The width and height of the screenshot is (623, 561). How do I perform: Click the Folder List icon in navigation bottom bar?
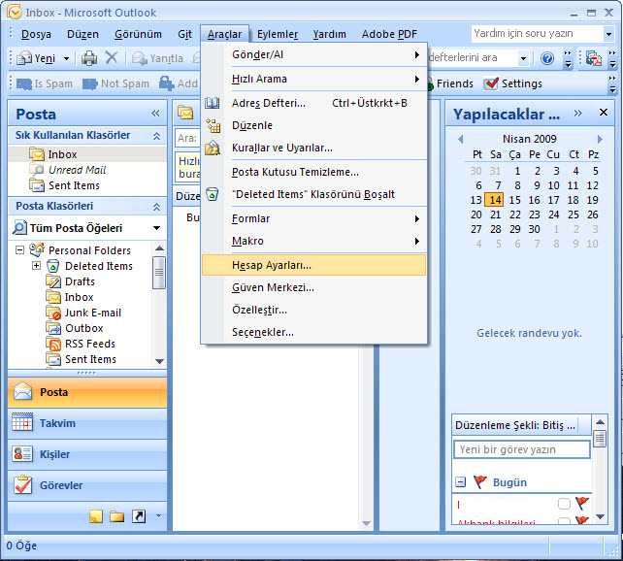(x=116, y=516)
